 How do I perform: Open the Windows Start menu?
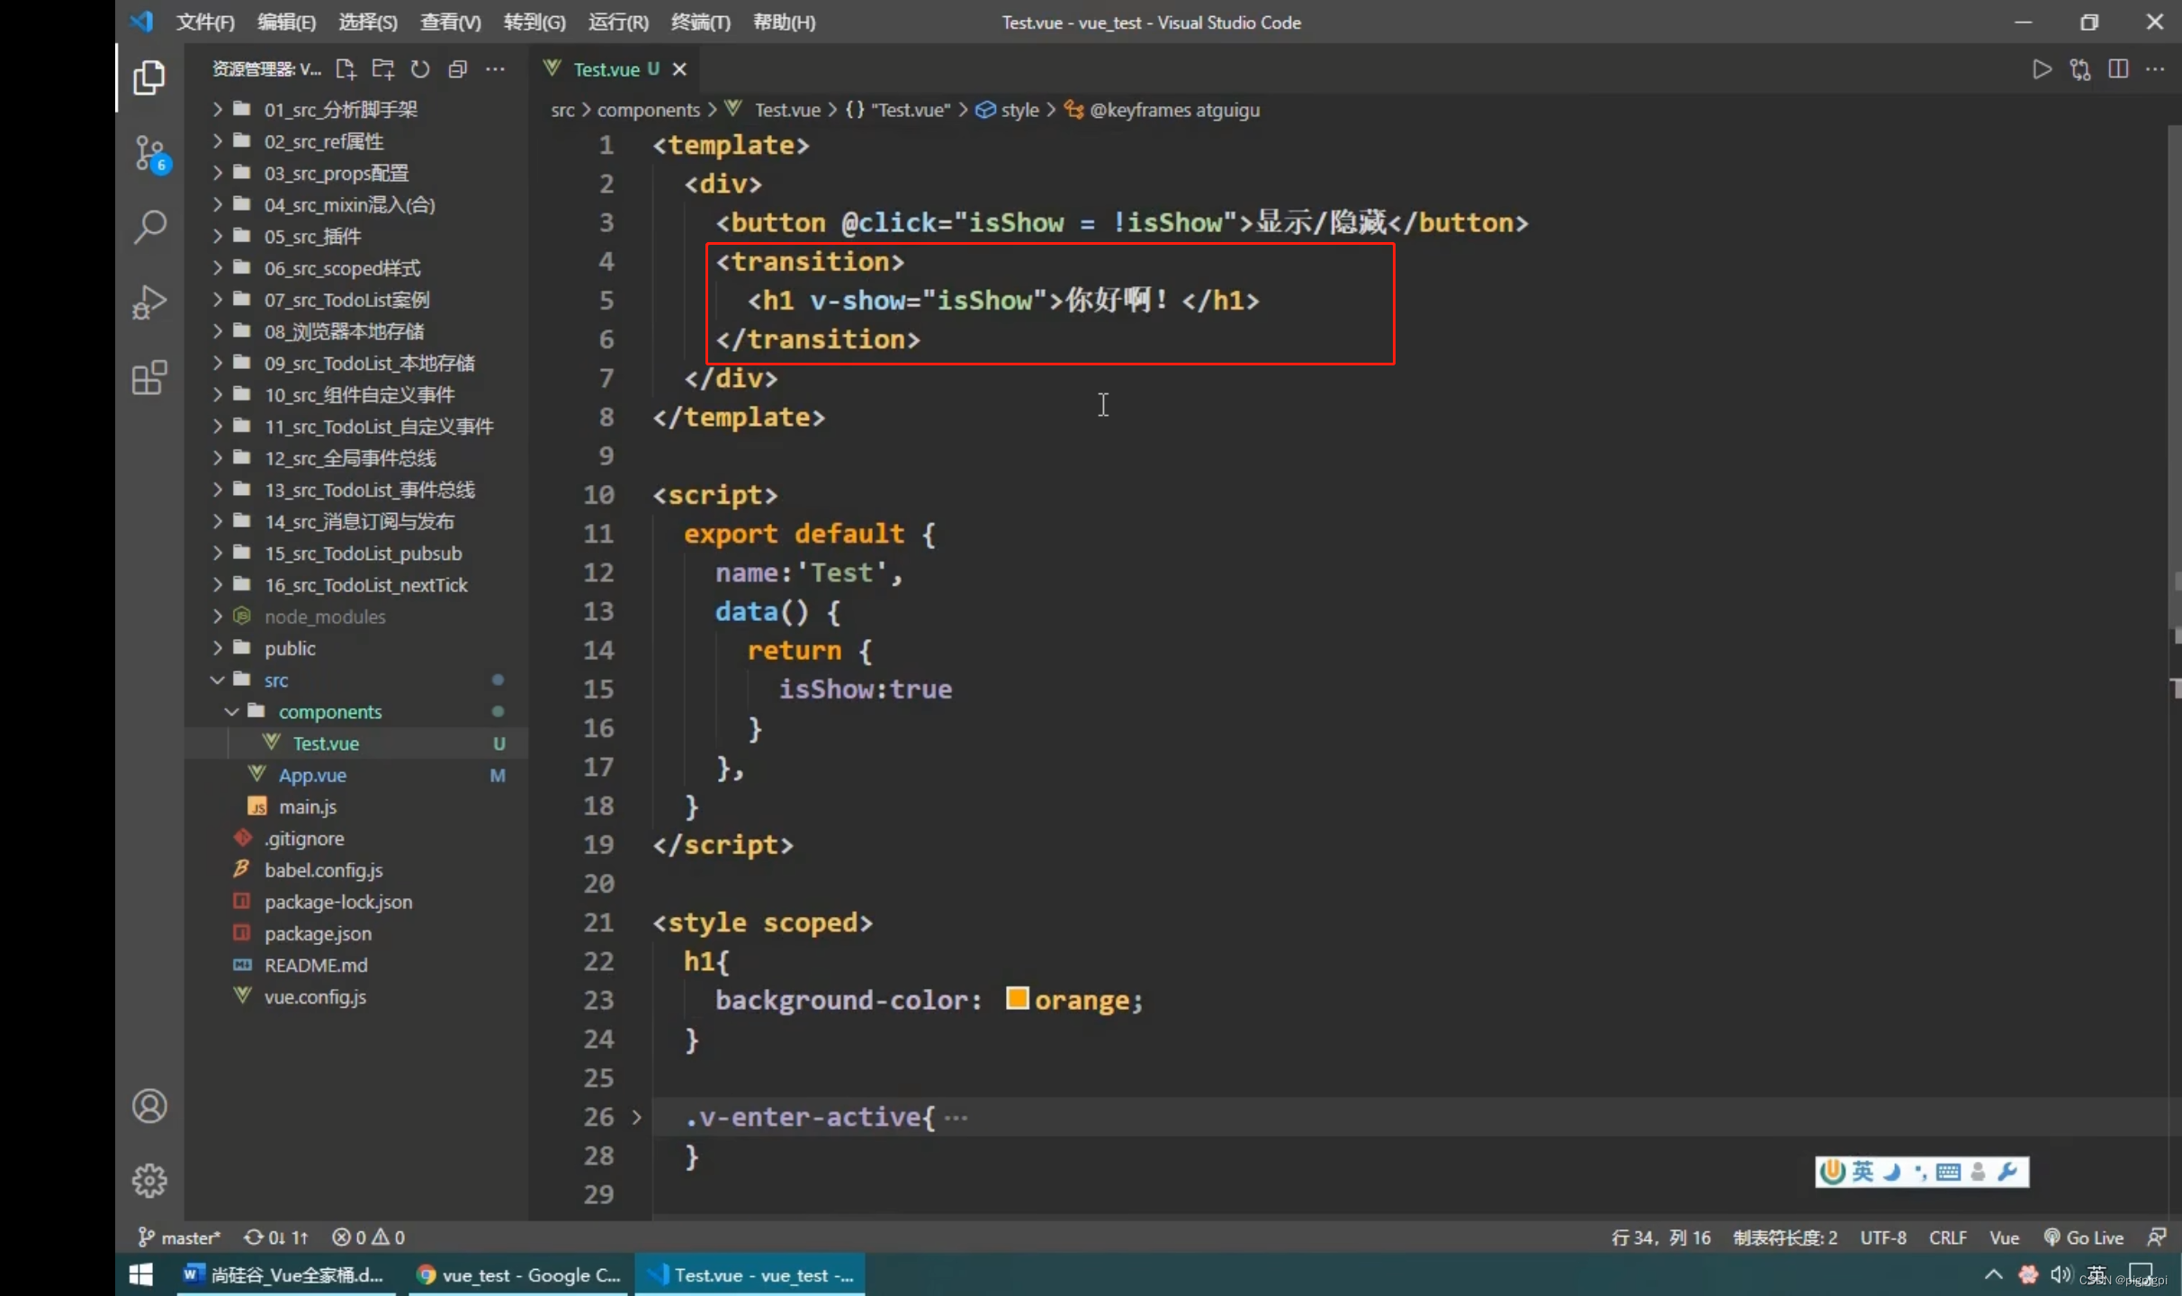click(141, 1275)
